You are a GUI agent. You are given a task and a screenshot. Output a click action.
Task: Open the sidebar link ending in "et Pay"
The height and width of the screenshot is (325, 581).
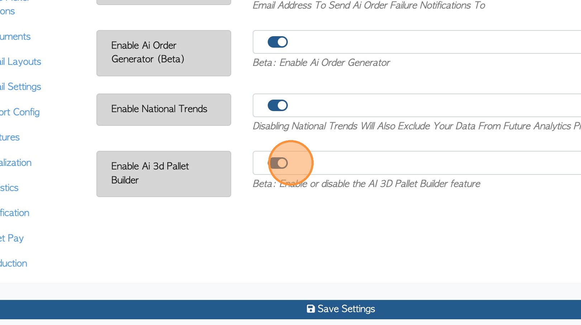point(12,238)
